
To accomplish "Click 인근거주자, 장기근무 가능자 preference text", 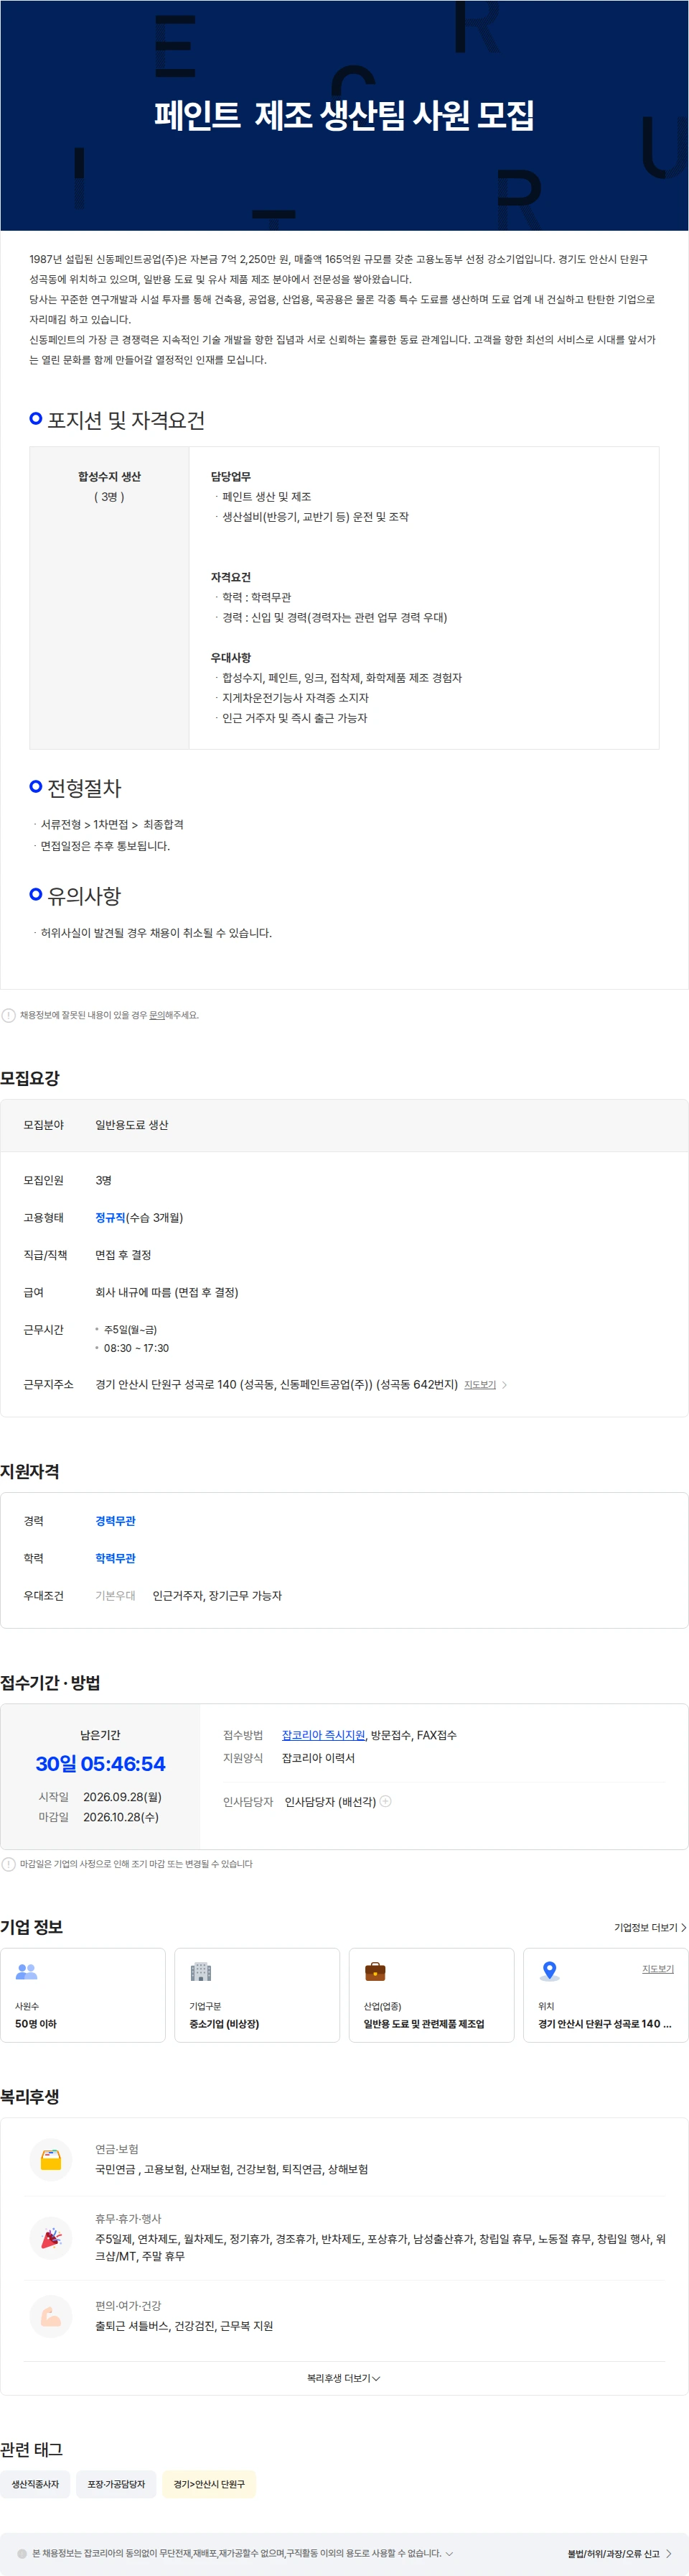I will coord(217,1596).
